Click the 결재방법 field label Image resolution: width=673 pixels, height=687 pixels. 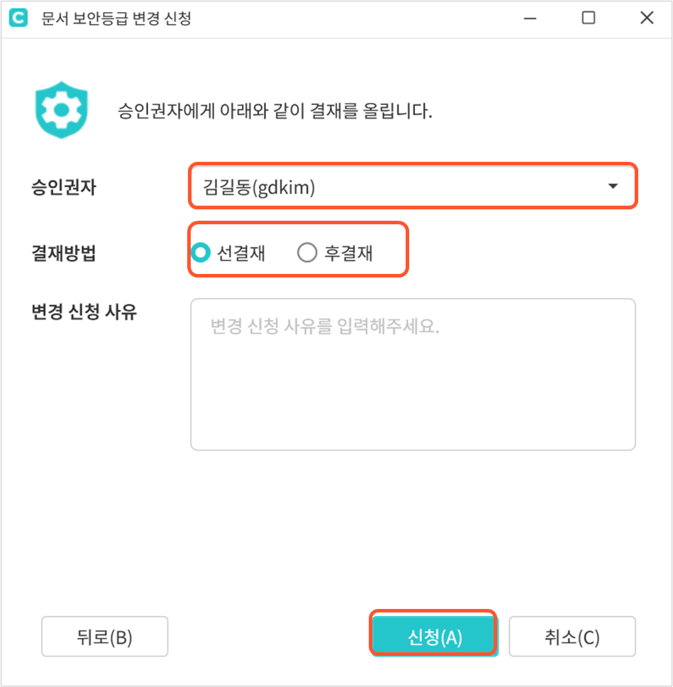point(63,253)
